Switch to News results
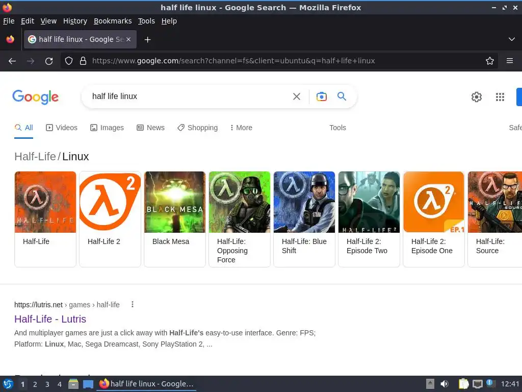The image size is (522, 392). point(150,128)
